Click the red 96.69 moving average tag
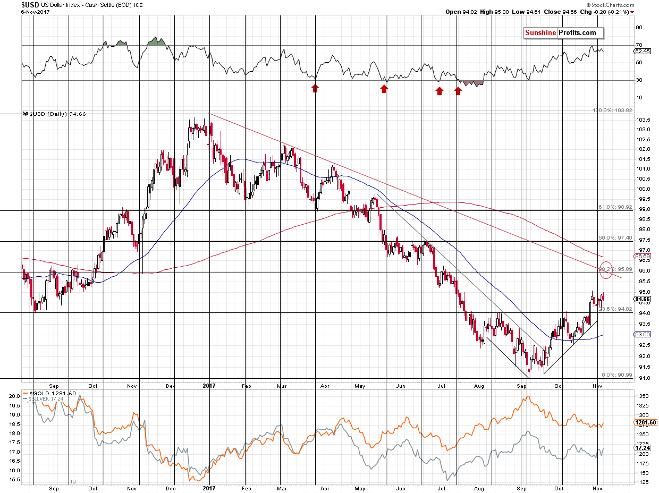659x493 pixels. click(642, 256)
